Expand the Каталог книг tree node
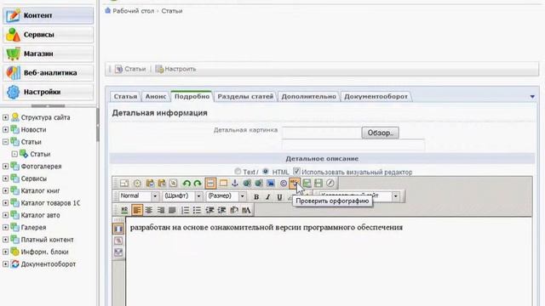Screen dimensions: 545x306 6,190
